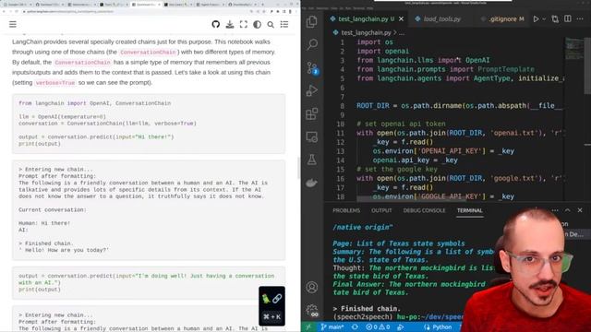Image resolution: width=591 pixels, height=332 pixels.
Task: Open Docker whale icon in activity bar
Action: click(x=312, y=183)
